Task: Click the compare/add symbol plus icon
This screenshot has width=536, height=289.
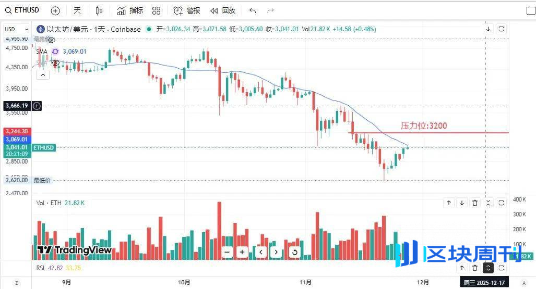Action: pos(55,10)
